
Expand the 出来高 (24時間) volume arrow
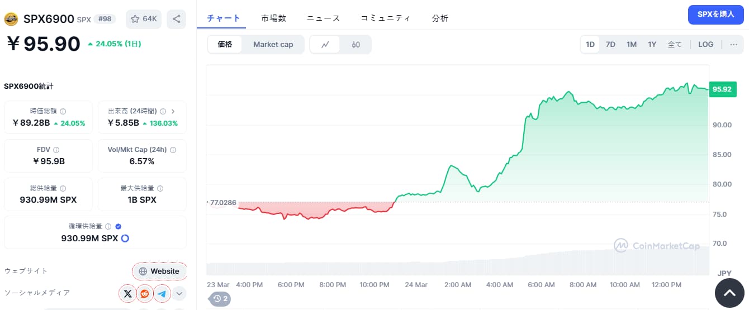(x=173, y=111)
